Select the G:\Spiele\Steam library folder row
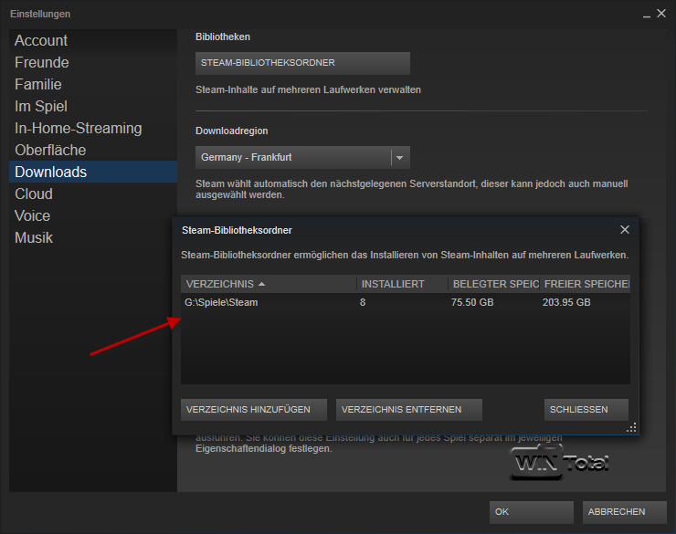The image size is (676, 534). (406, 302)
